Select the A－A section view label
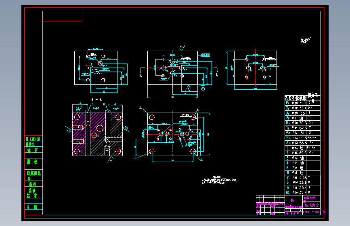This screenshot has width=350, height=226. pos(96,100)
